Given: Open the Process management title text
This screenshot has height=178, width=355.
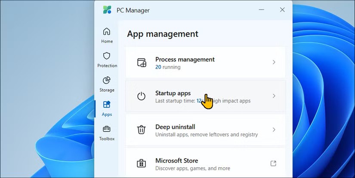Looking at the screenshot, I should pos(185,59).
